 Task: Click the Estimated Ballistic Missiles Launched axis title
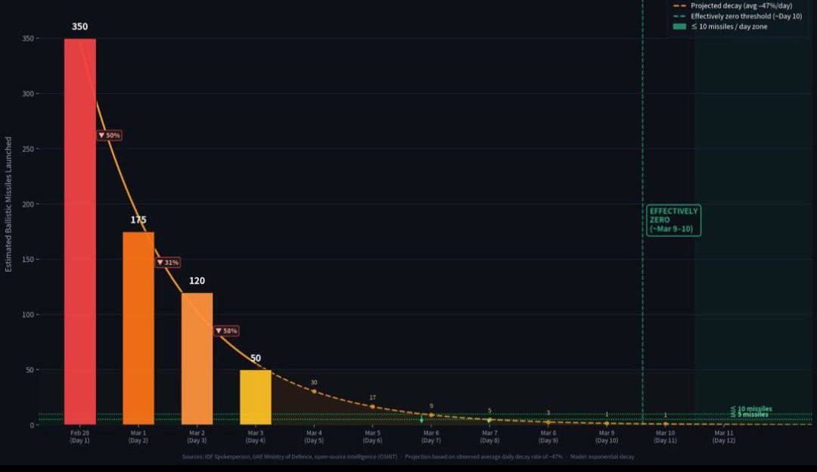8,204
